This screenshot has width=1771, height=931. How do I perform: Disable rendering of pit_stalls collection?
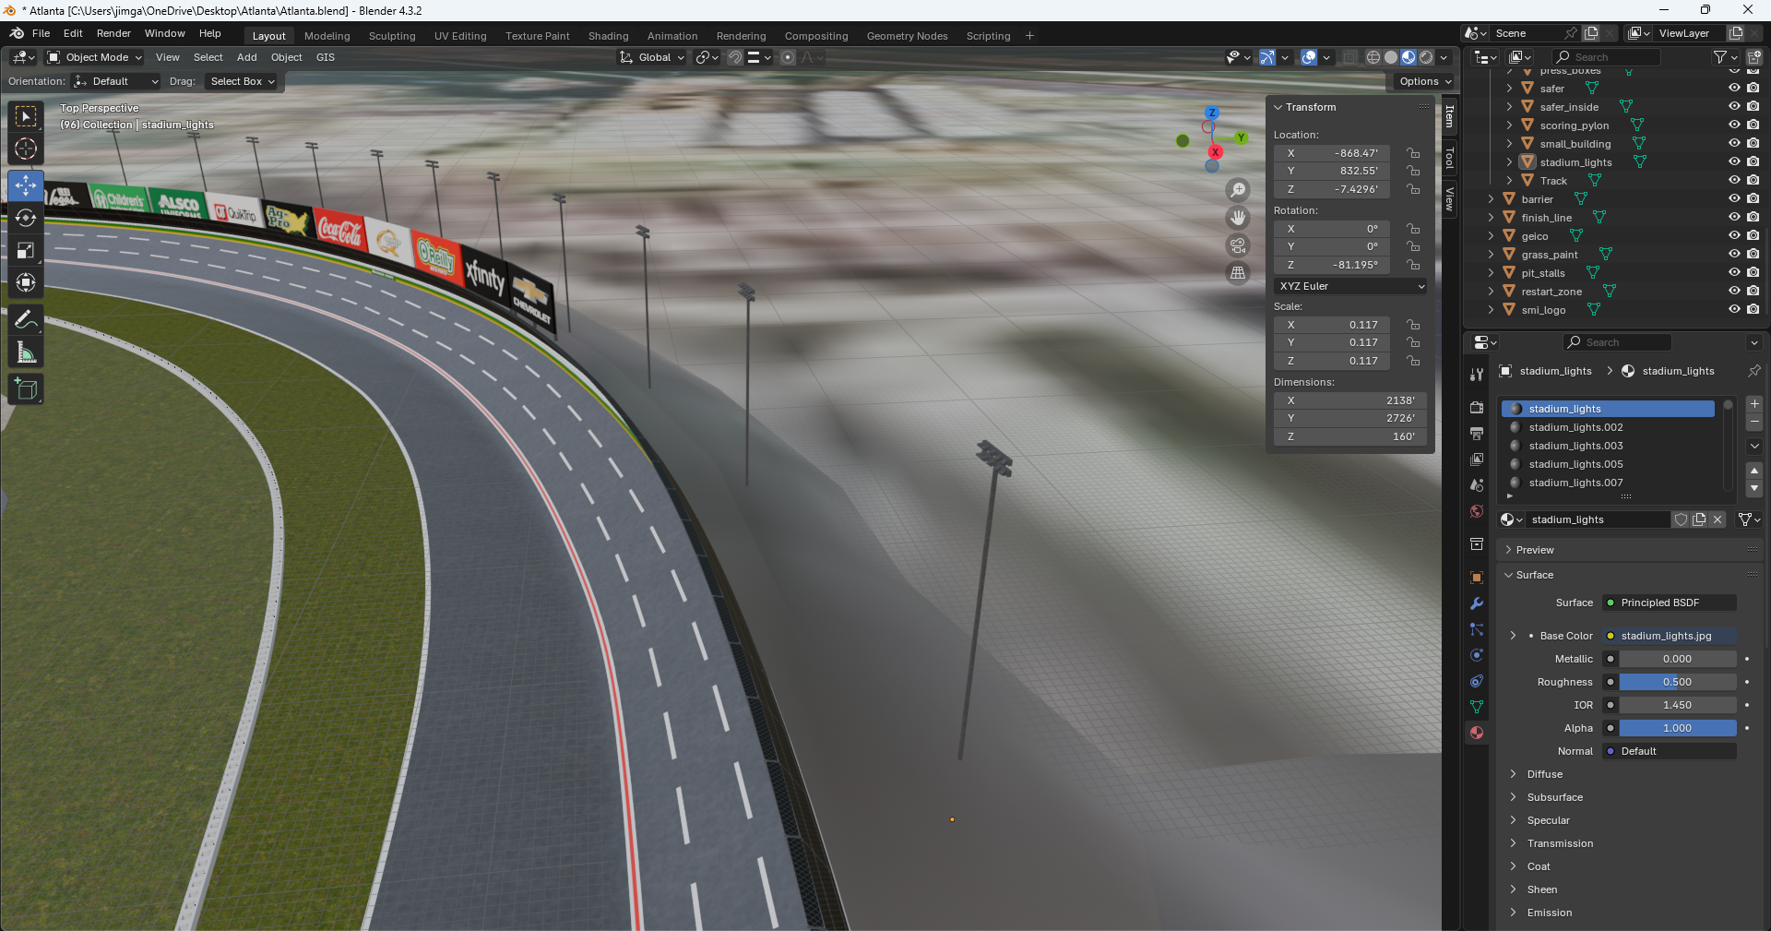[x=1753, y=273]
